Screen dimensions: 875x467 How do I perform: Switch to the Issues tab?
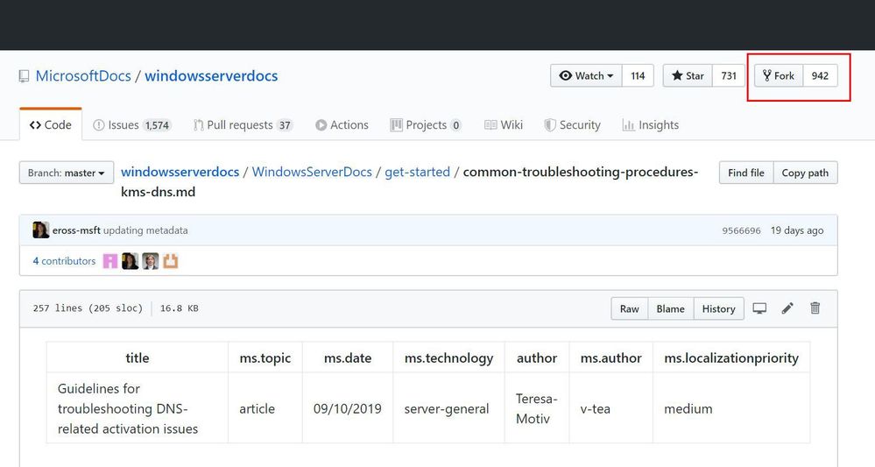(x=131, y=125)
